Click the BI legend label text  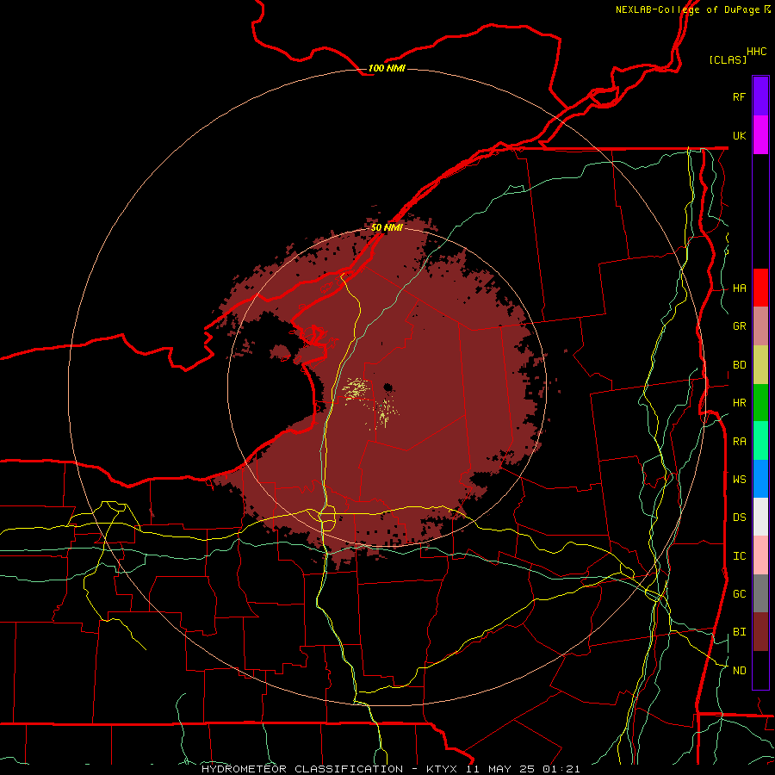739,632
